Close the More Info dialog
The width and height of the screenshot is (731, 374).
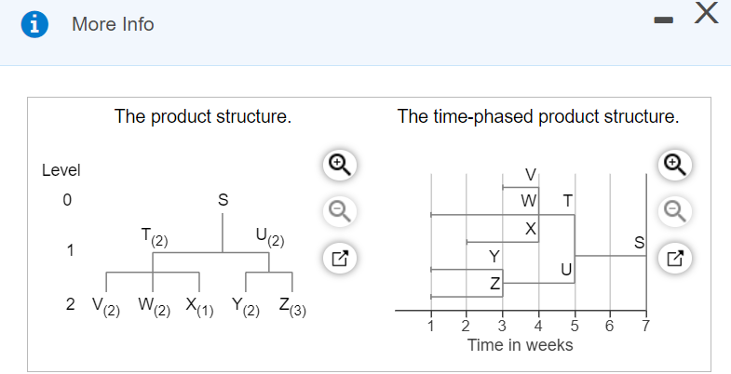pos(706,14)
